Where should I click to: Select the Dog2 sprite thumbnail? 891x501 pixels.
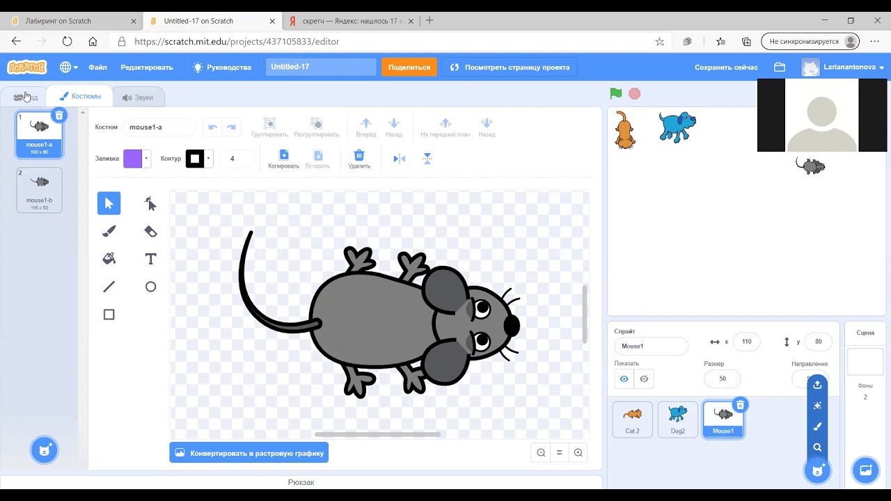point(677,420)
